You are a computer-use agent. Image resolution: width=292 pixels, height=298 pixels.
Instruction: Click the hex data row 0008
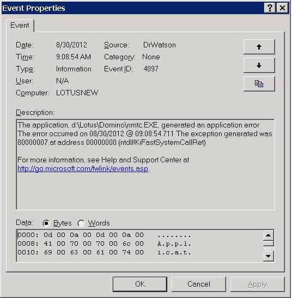[104, 244]
